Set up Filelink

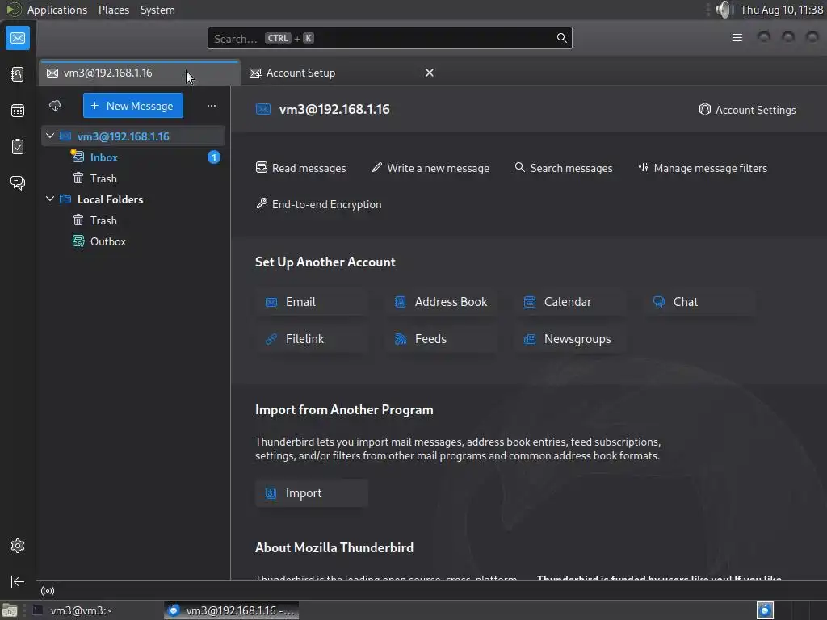tap(312, 339)
